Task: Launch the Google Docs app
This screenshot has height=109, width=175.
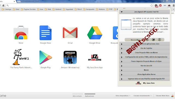Action: [45, 33]
